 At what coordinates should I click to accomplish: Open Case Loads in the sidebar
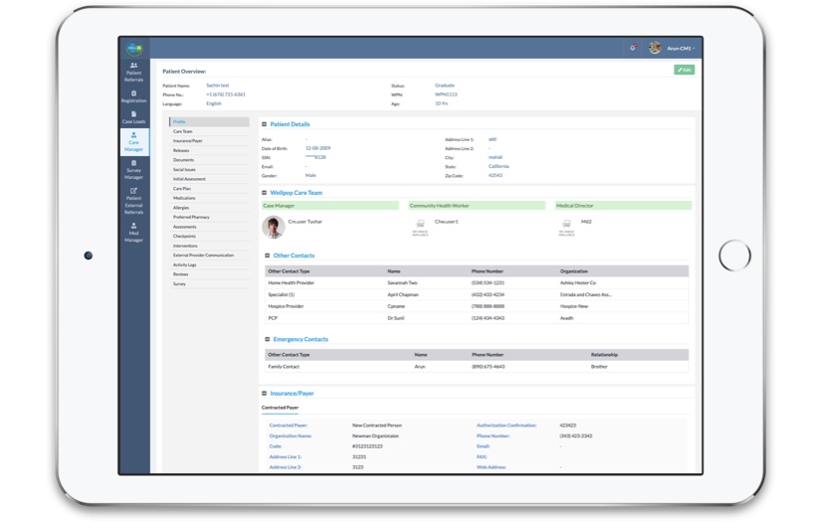click(x=134, y=117)
